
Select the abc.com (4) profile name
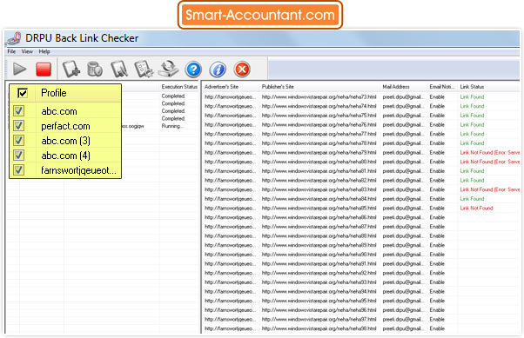coord(65,156)
